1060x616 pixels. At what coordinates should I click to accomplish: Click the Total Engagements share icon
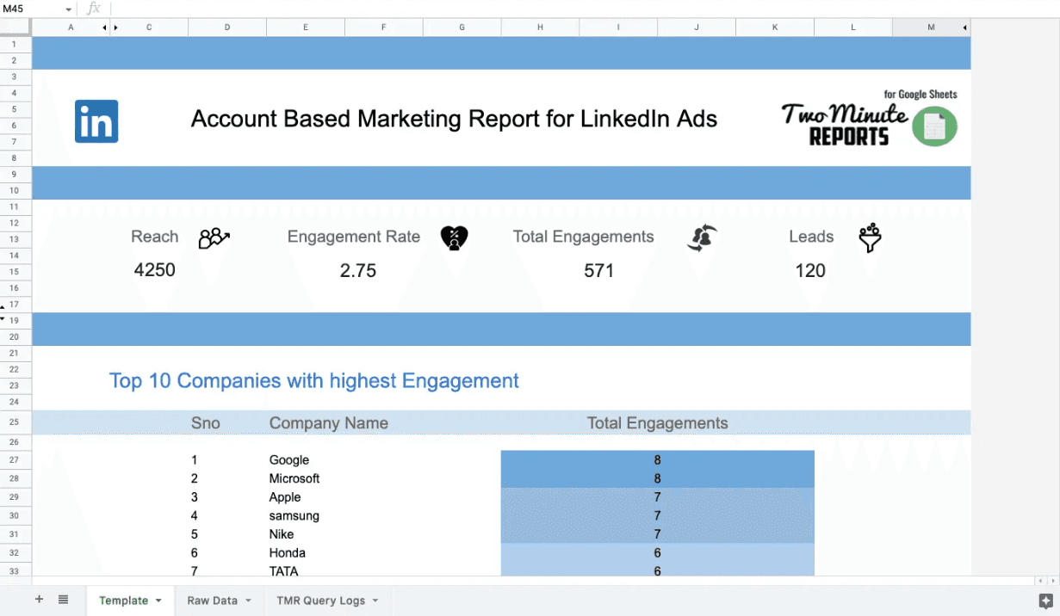(702, 237)
